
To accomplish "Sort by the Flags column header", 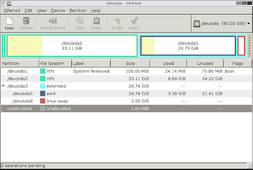I will coord(238,63).
